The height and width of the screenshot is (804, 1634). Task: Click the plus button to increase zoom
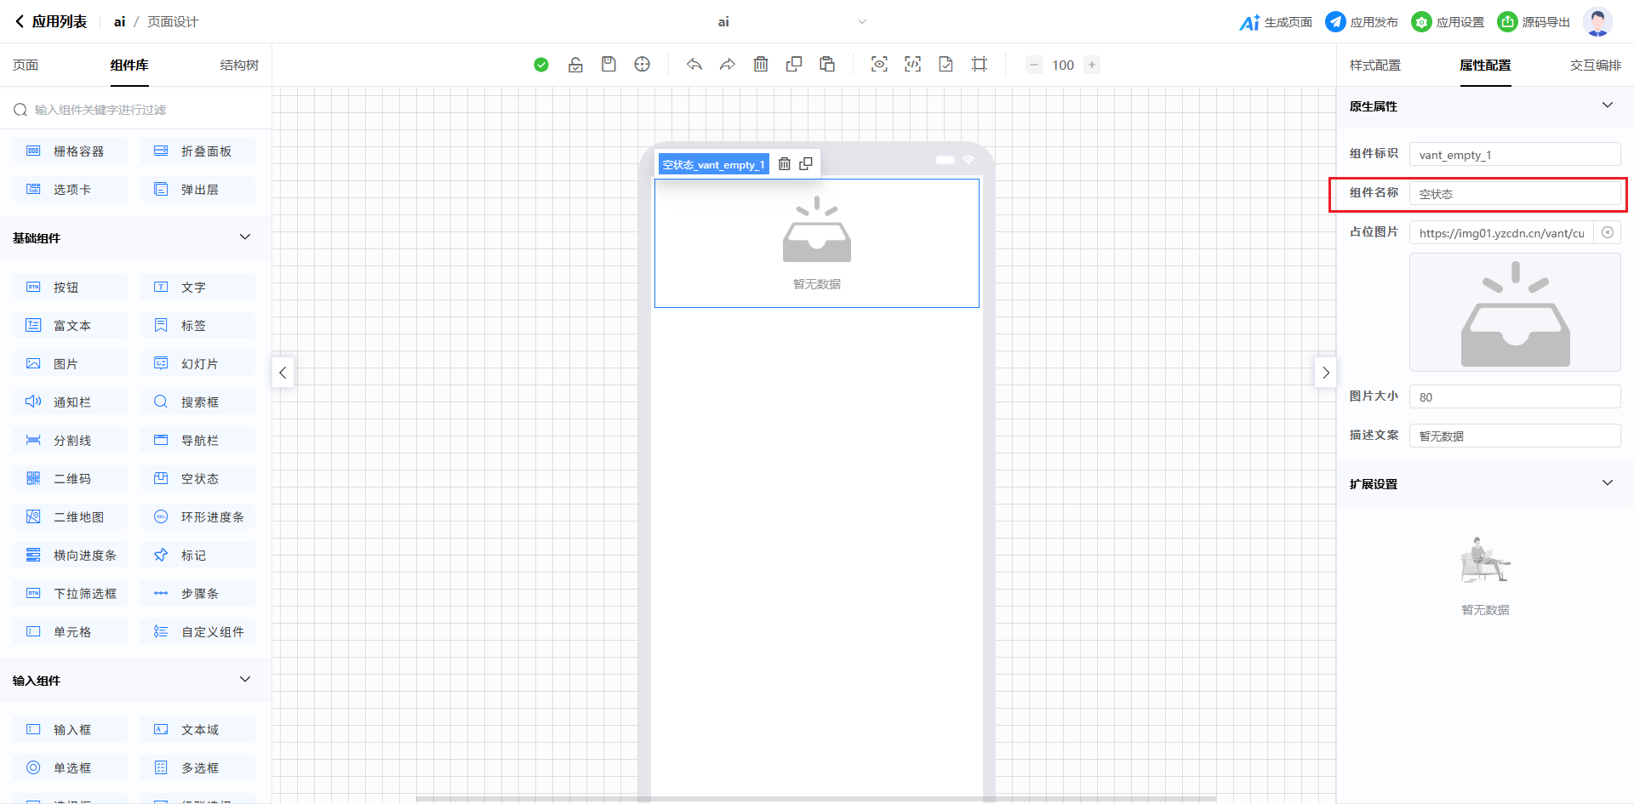click(x=1092, y=65)
